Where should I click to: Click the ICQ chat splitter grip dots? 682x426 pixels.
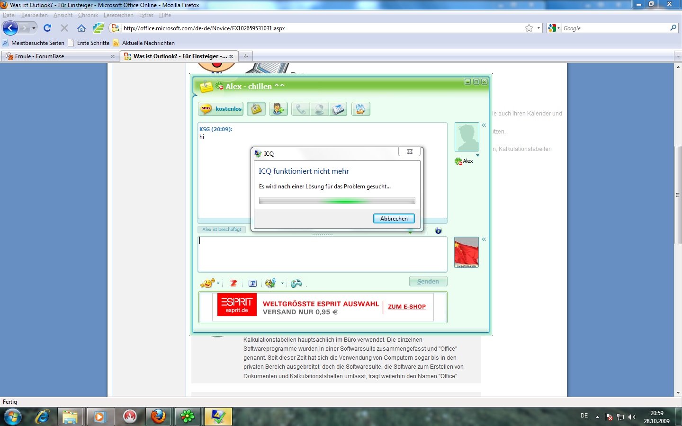pyautogui.click(x=323, y=234)
